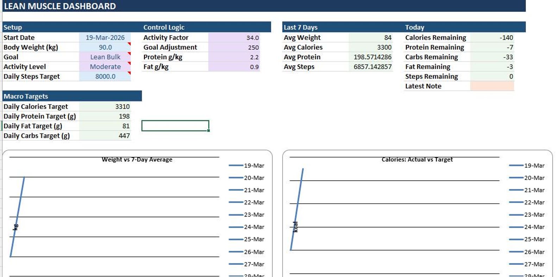The height and width of the screenshot is (277, 559).
Task: Select the Start Date value 19-Mar-2026
Action: pyautogui.click(x=105, y=37)
